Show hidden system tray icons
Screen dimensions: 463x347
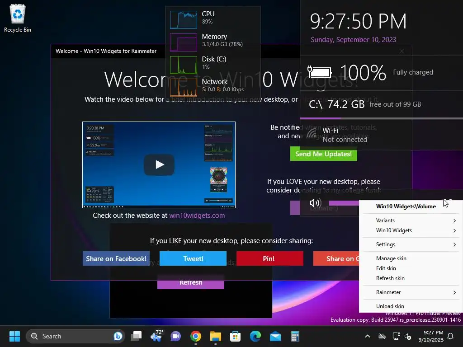pyautogui.click(x=368, y=336)
